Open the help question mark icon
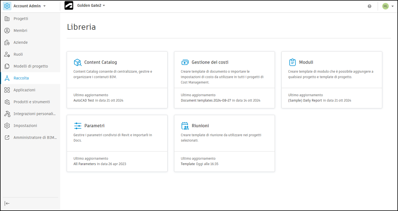The height and width of the screenshot is (211, 398). click(x=369, y=6)
